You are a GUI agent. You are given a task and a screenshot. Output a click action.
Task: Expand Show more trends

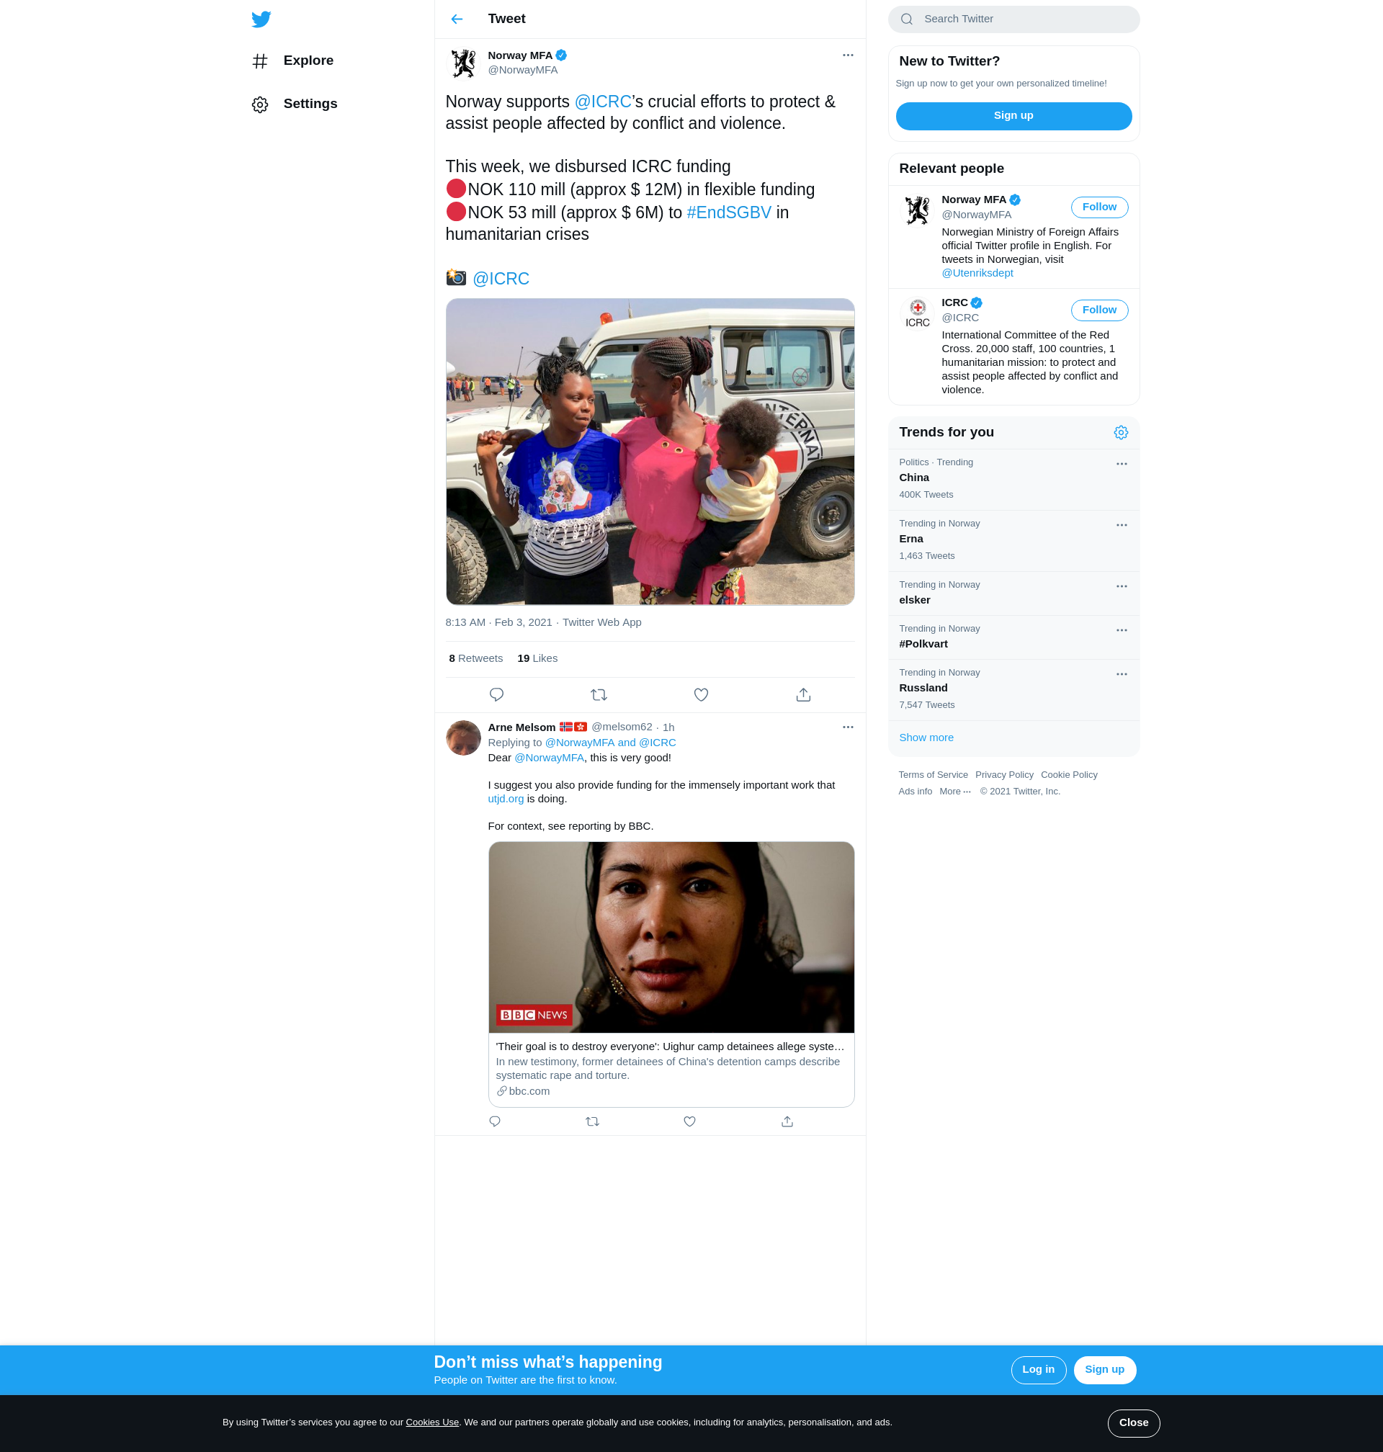tap(926, 737)
